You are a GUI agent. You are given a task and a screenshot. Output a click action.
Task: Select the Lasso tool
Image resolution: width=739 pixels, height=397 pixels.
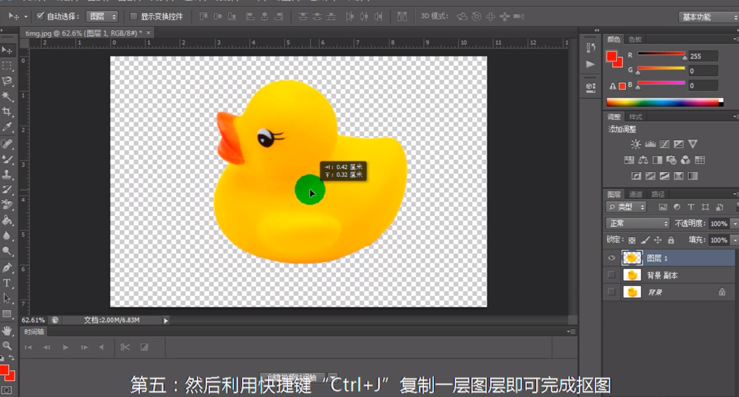pyautogui.click(x=7, y=81)
